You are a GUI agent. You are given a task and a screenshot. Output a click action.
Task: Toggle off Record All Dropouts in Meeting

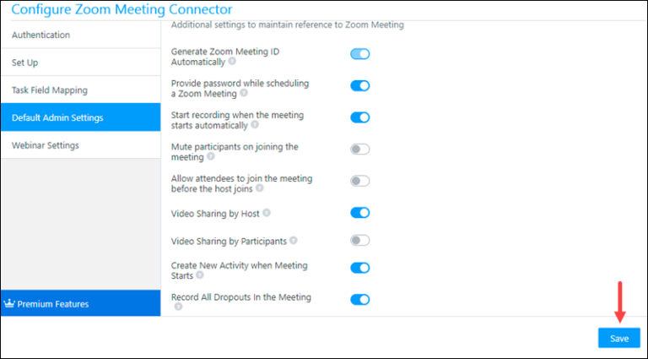(360, 299)
